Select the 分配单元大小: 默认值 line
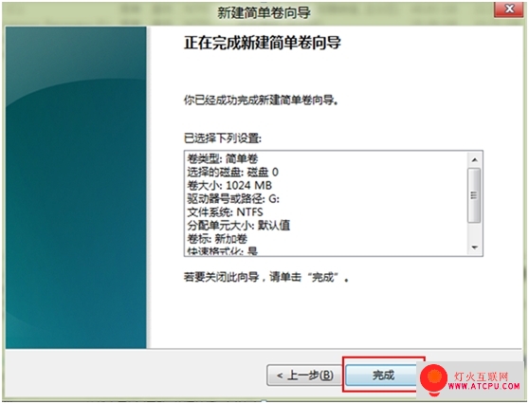The width and height of the screenshot is (529, 404). [x=239, y=225]
